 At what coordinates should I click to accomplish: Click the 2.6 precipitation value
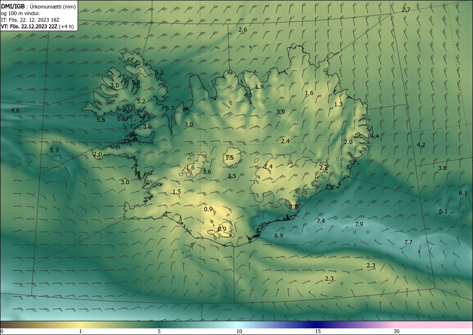click(243, 29)
